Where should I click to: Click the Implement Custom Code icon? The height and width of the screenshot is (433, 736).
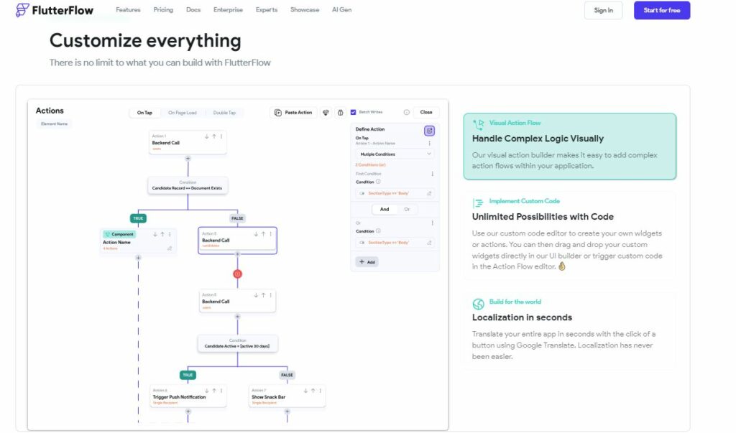click(478, 202)
